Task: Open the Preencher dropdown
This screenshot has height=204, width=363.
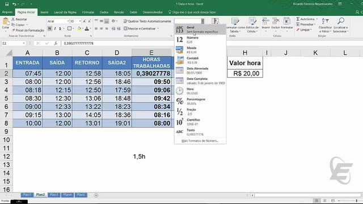Action: click(306, 24)
